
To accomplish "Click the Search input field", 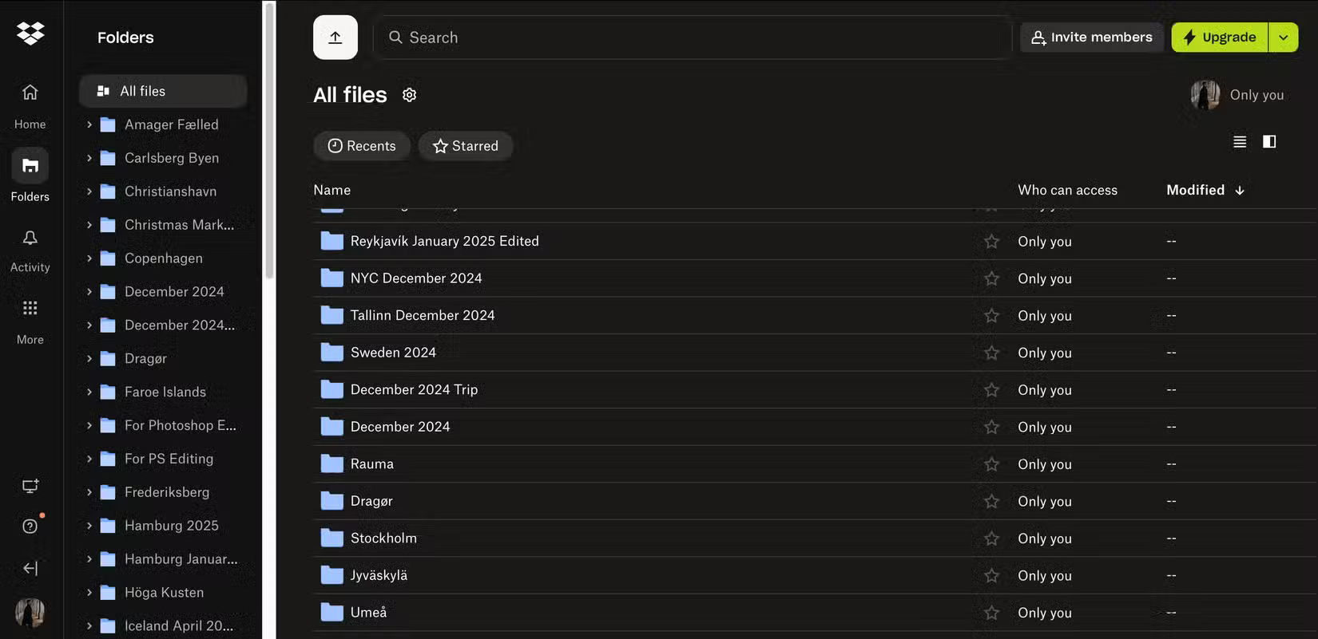I will 692,37.
